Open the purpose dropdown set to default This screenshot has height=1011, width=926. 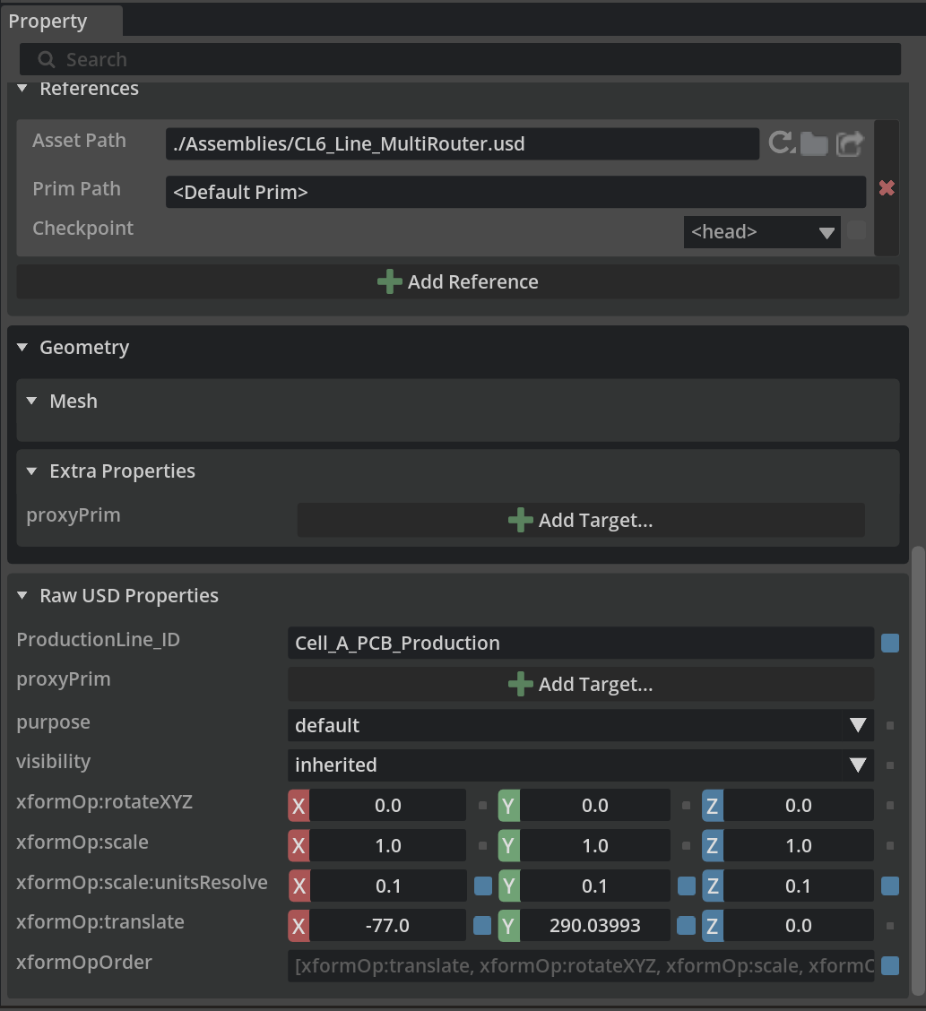(x=580, y=725)
